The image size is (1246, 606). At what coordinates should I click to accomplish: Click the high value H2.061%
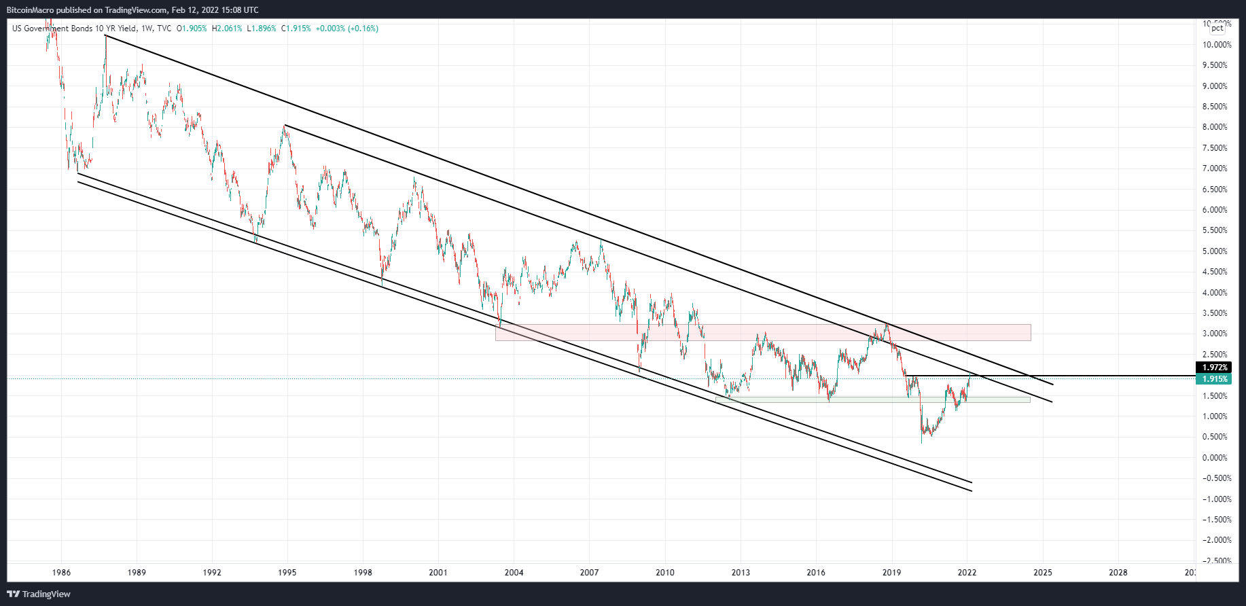(227, 29)
